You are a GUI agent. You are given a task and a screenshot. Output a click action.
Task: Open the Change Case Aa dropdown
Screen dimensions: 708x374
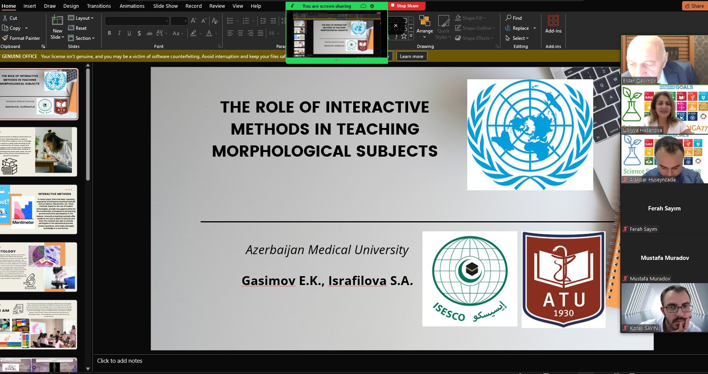click(x=177, y=33)
